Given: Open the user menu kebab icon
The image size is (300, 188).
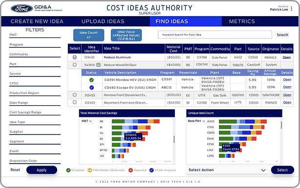Looking at the screenshot, I should pyautogui.click(x=291, y=9).
